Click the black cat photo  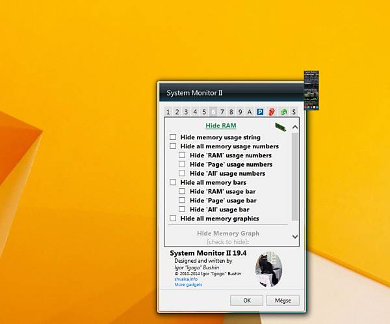(268, 269)
